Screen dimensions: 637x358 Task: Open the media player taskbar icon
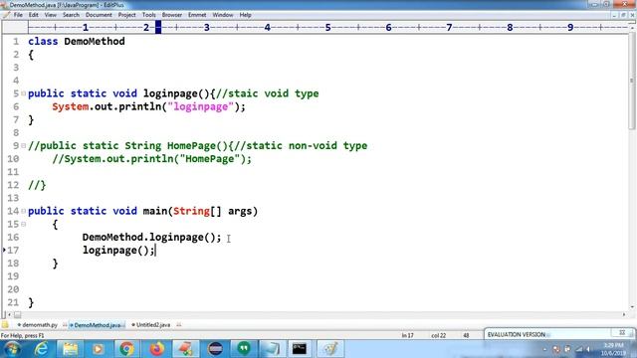pos(98,349)
